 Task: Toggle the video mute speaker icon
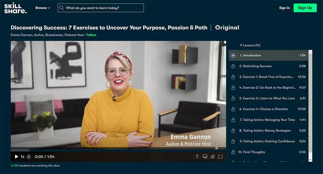[213, 157]
